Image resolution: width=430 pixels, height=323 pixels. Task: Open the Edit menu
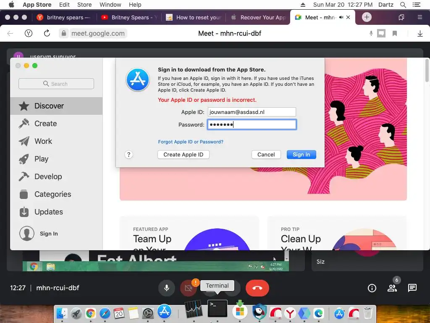click(64, 5)
